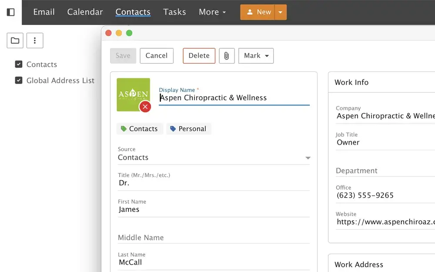The width and height of the screenshot is (435, 272).
Task: Edit the Office phone number field
Action: point(385,195)
